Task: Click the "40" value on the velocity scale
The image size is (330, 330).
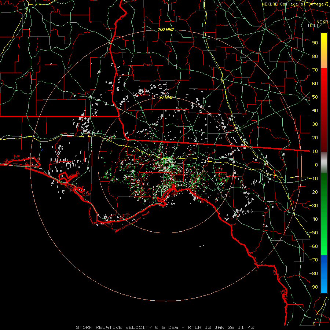Action: coord(315,110)
